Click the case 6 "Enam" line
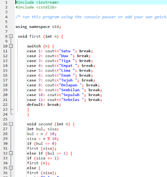This screenshot has width=167, height=177. tap(60, 75)
